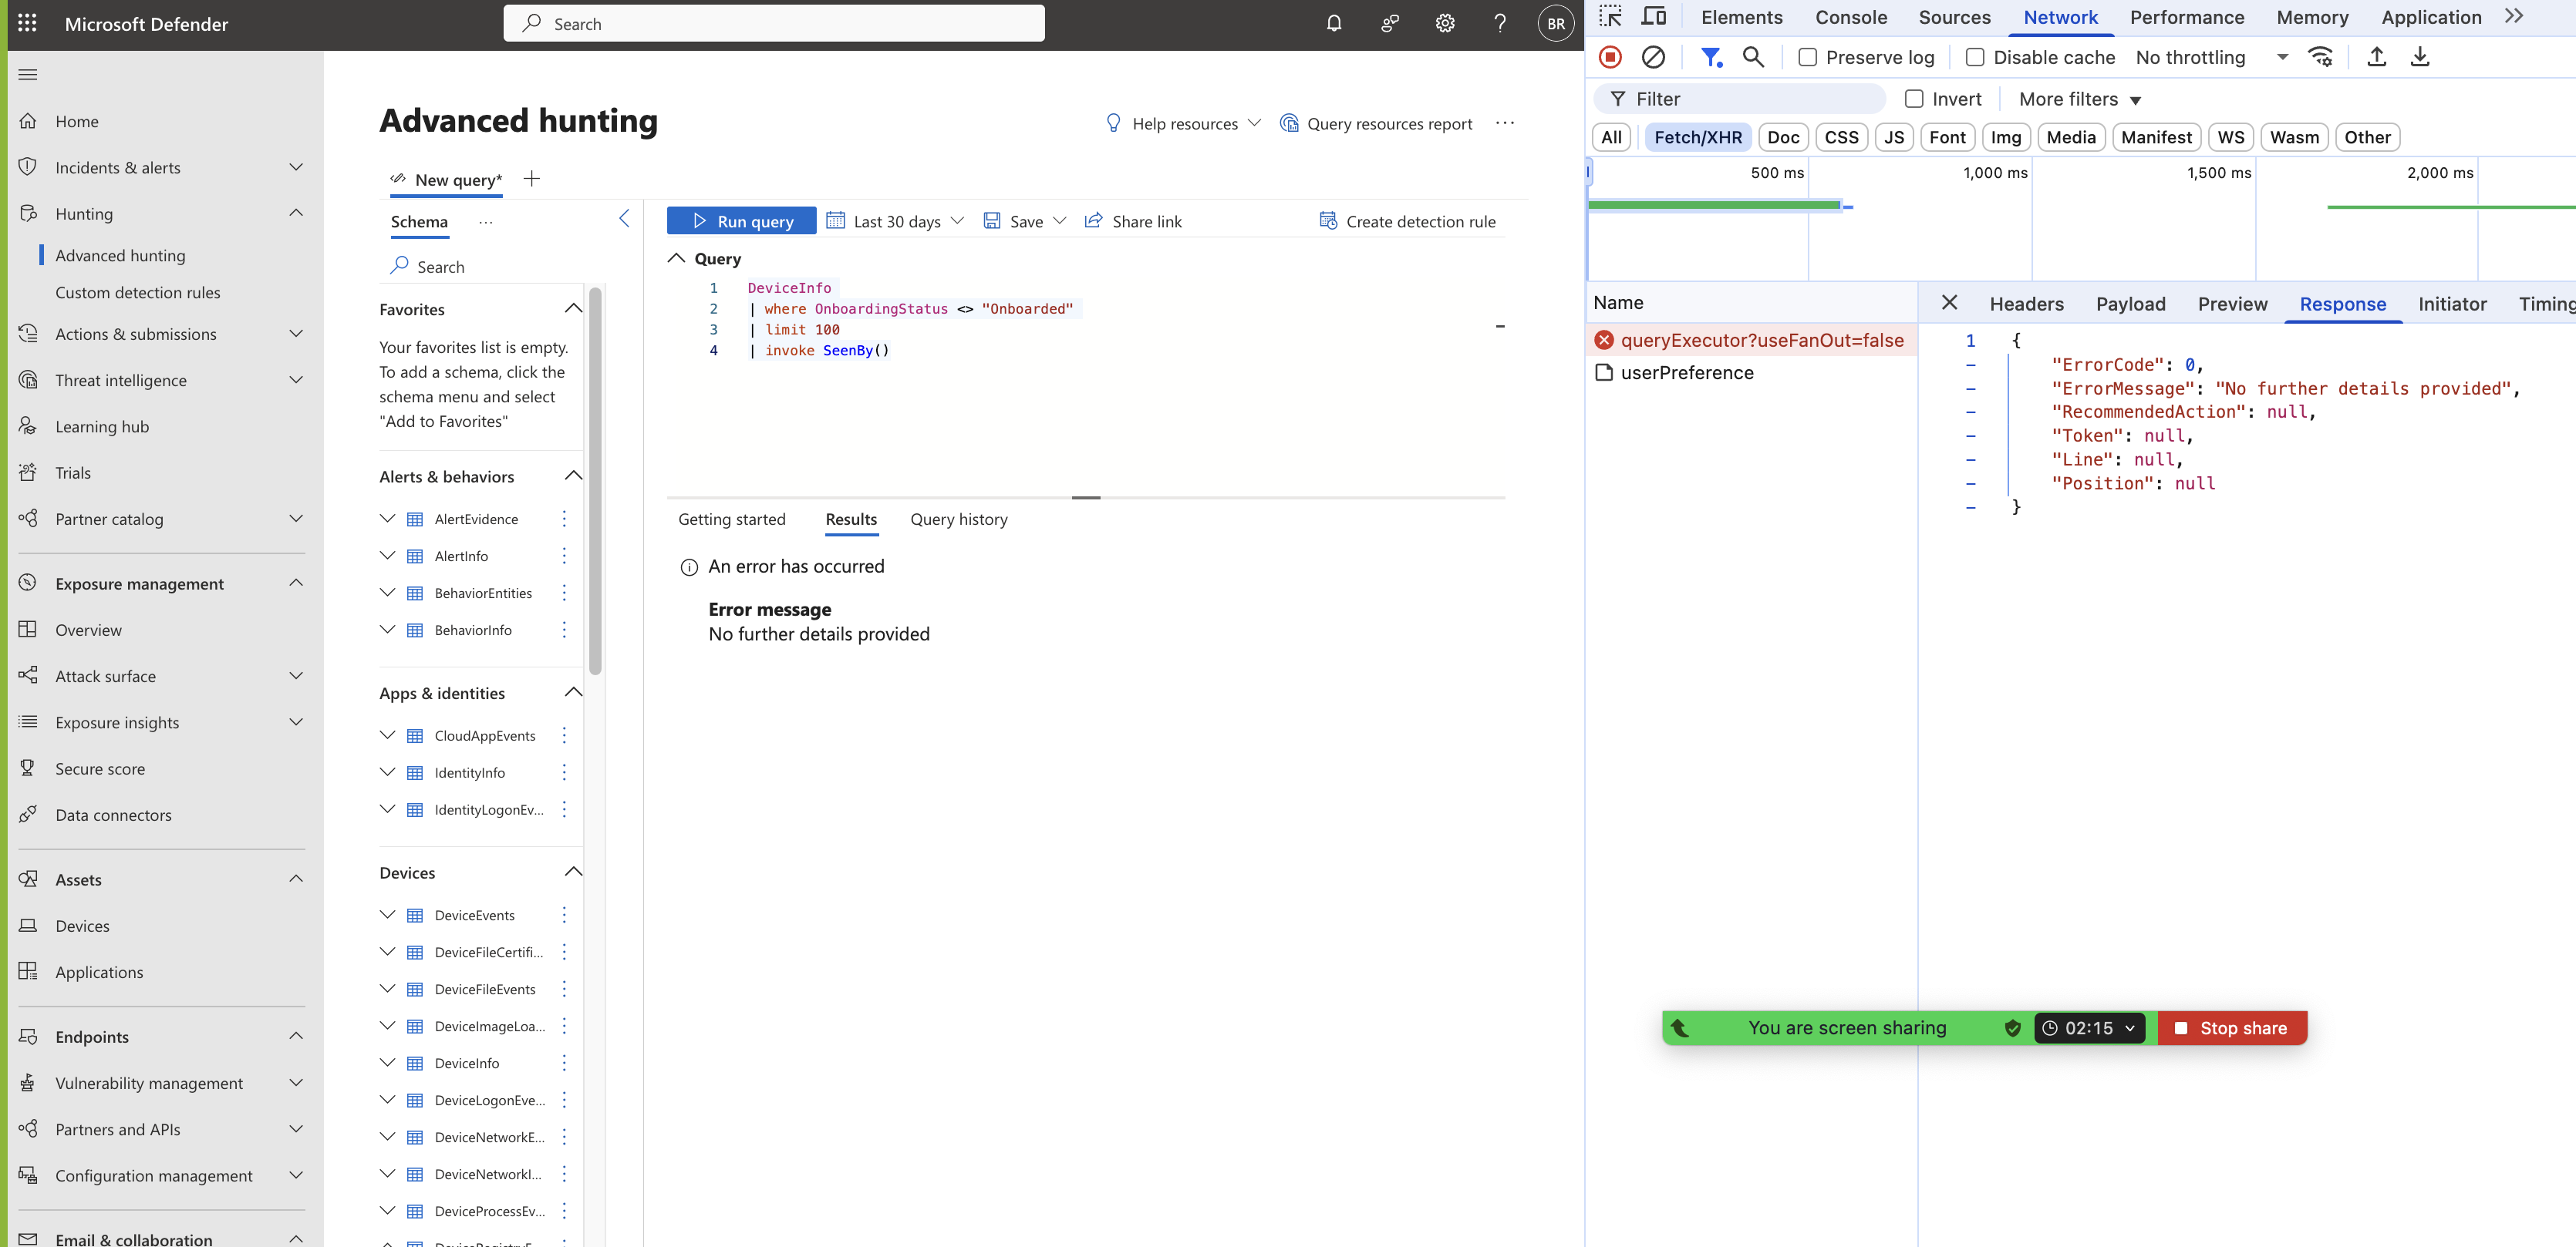The width and height of the screenshot is (2576, 1247).
Task: Open the Threat intelligence section
Action: point(120,380)
